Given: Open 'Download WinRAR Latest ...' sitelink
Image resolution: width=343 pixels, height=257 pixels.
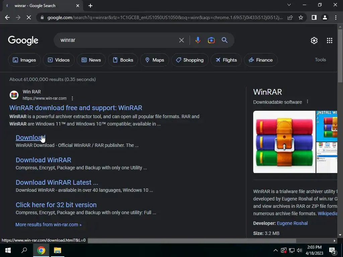Looking at the screenshot, I should [x=57, y=182].
